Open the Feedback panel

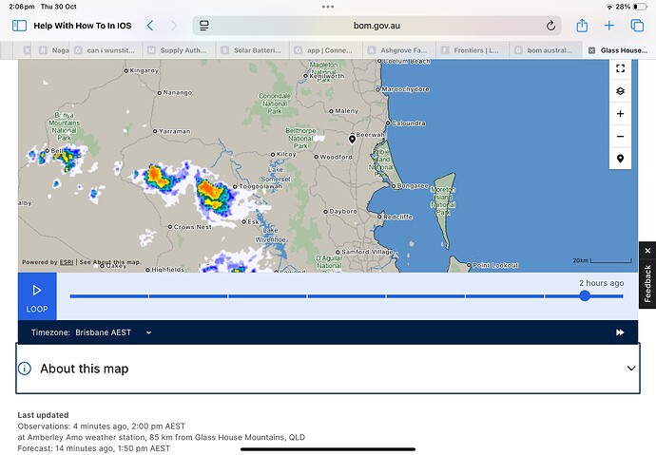[x=647, y=284]
